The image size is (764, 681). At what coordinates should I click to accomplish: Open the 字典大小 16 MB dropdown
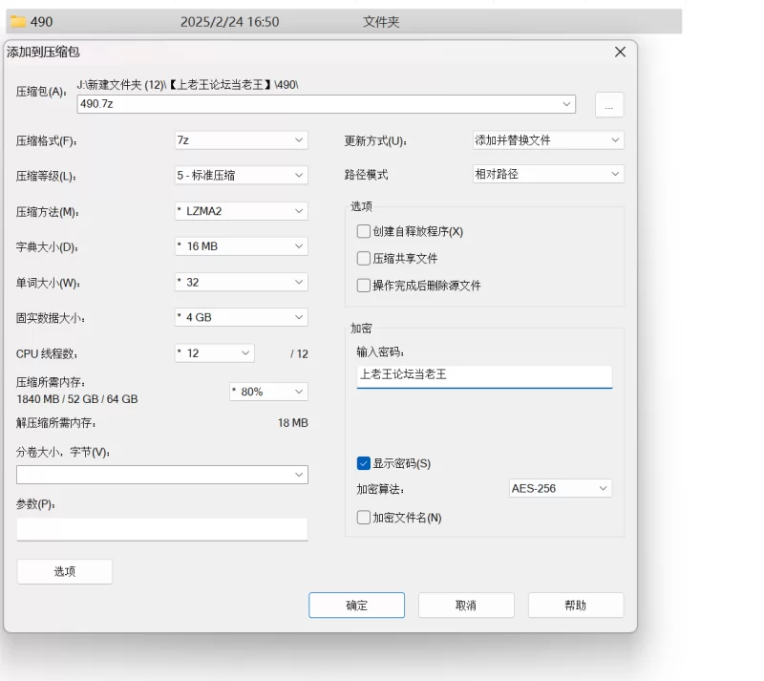[x=242, y=246]
